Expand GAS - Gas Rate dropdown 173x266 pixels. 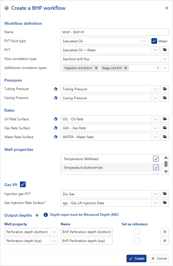155,128
